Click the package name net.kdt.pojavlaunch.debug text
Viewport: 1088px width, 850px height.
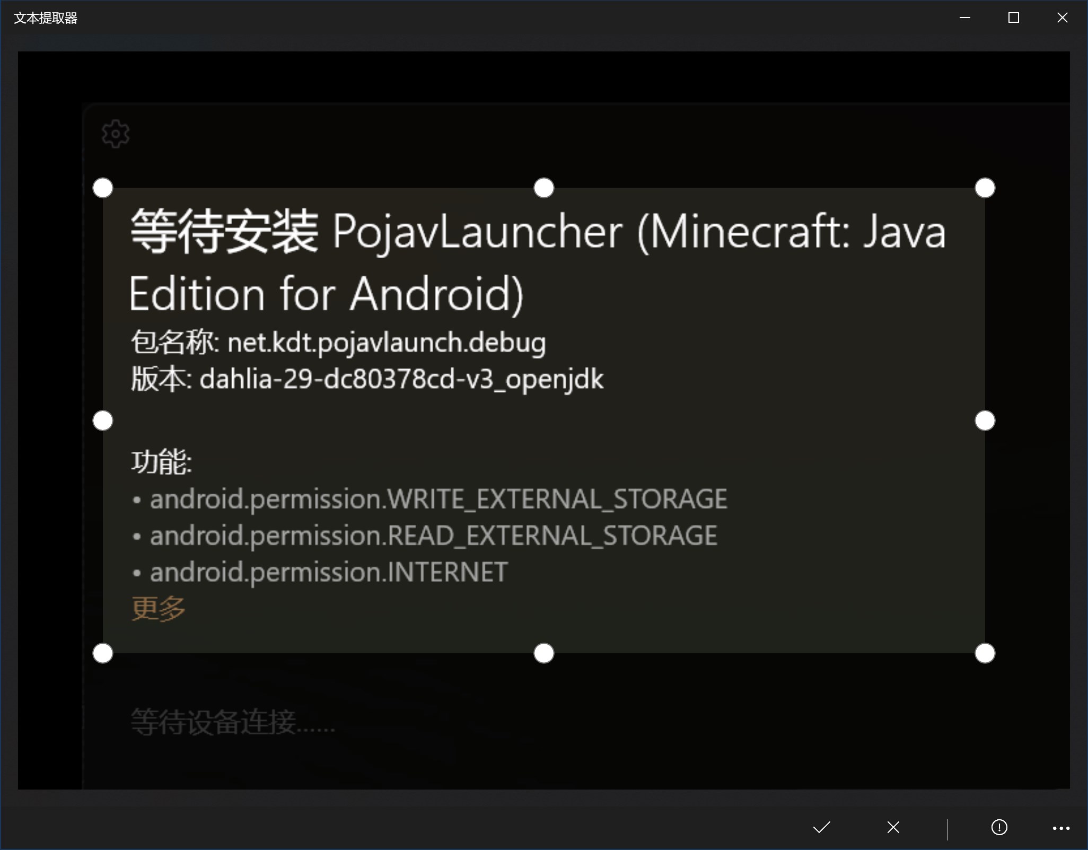(x=387, y=343)
